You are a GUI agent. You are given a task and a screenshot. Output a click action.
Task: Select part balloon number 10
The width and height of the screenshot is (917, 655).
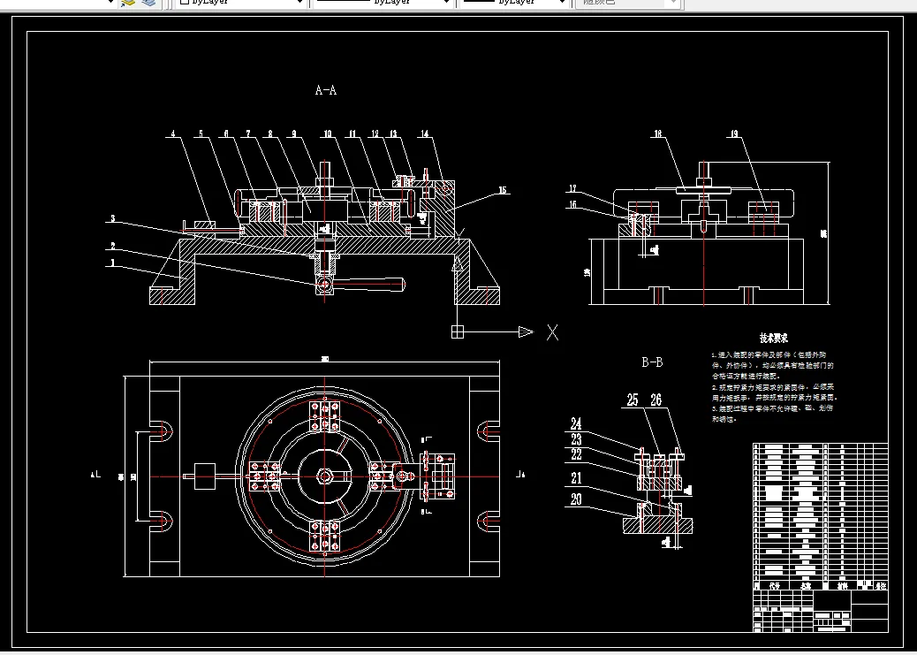point(328,133)
